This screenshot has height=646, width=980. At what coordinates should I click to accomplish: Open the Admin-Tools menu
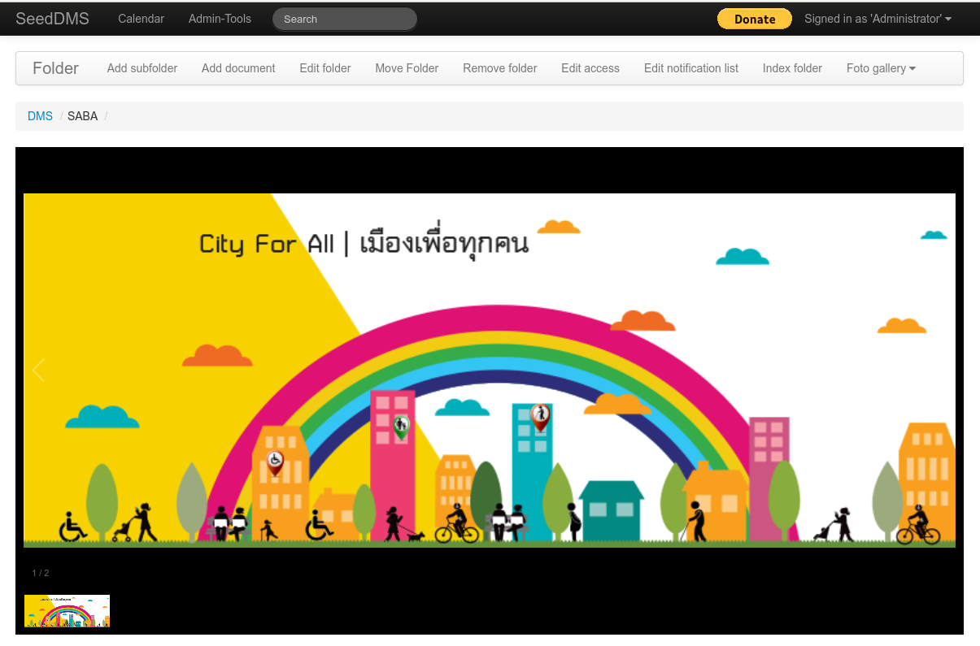[x=220, y=19]
